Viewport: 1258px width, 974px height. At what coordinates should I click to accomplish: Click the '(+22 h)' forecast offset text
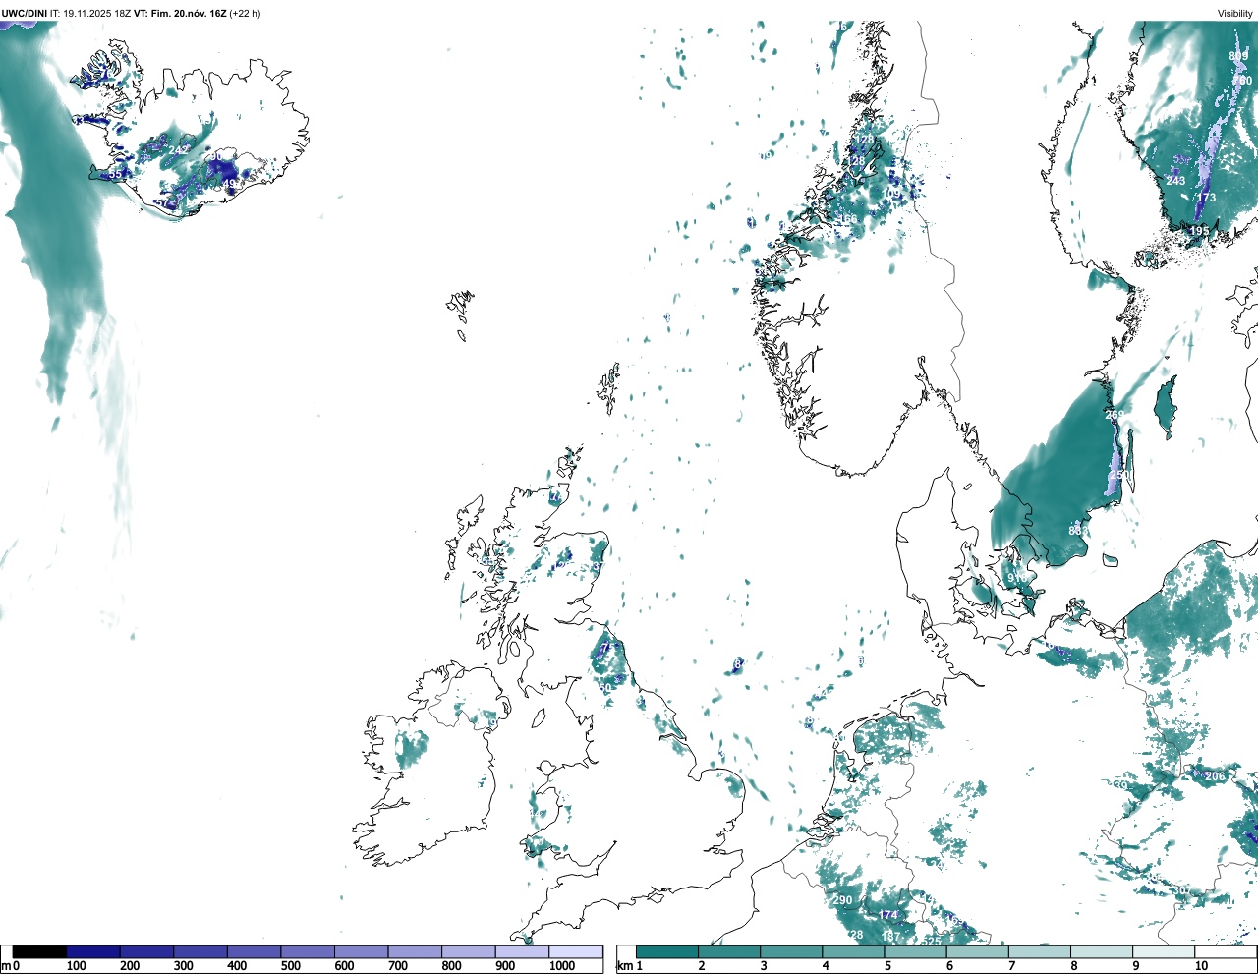click(245, 13)
